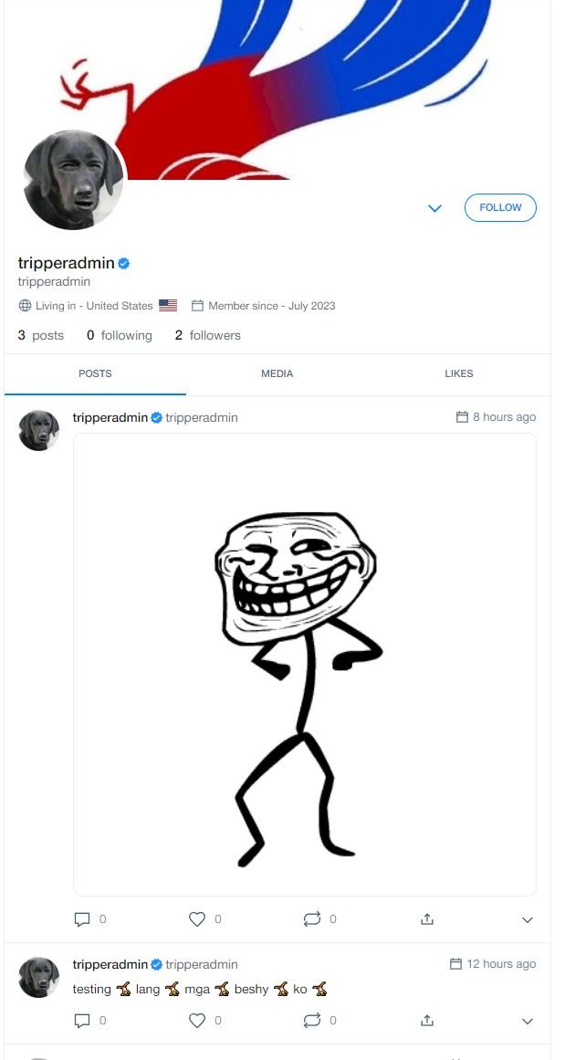Switch to the Media tab
The height and width of the screenshot is (1060, 565).
(x=277, y=373)
